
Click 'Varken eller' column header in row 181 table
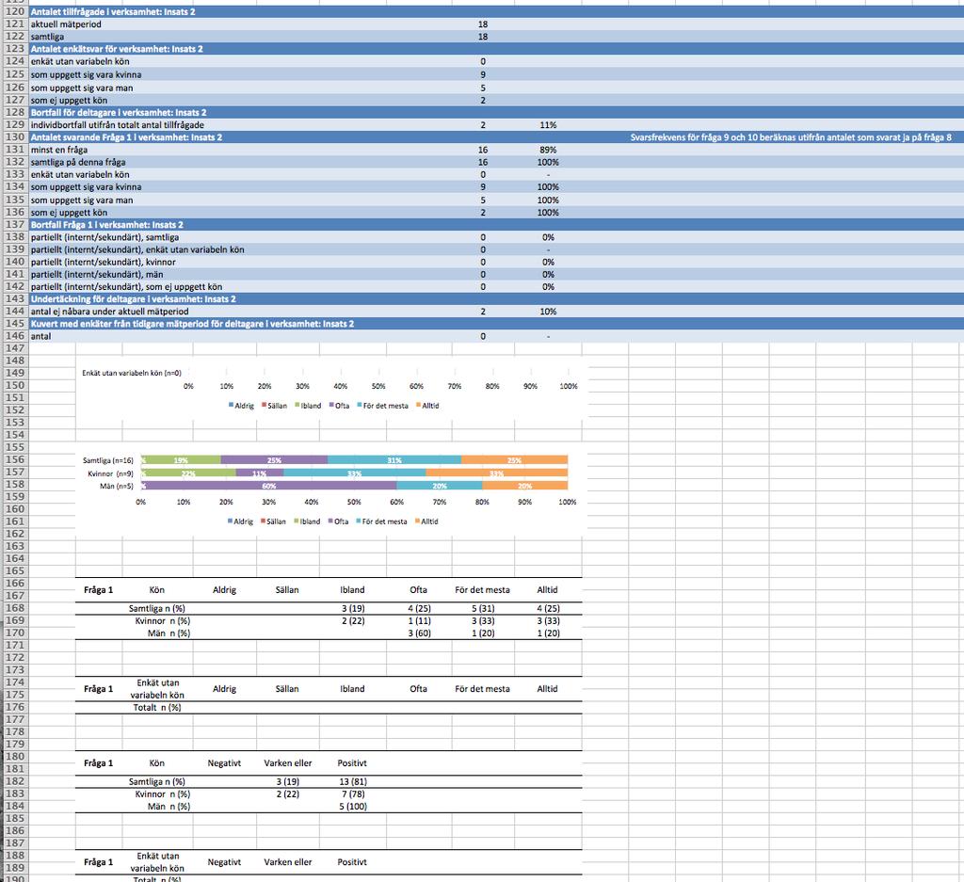coord(288,762)
